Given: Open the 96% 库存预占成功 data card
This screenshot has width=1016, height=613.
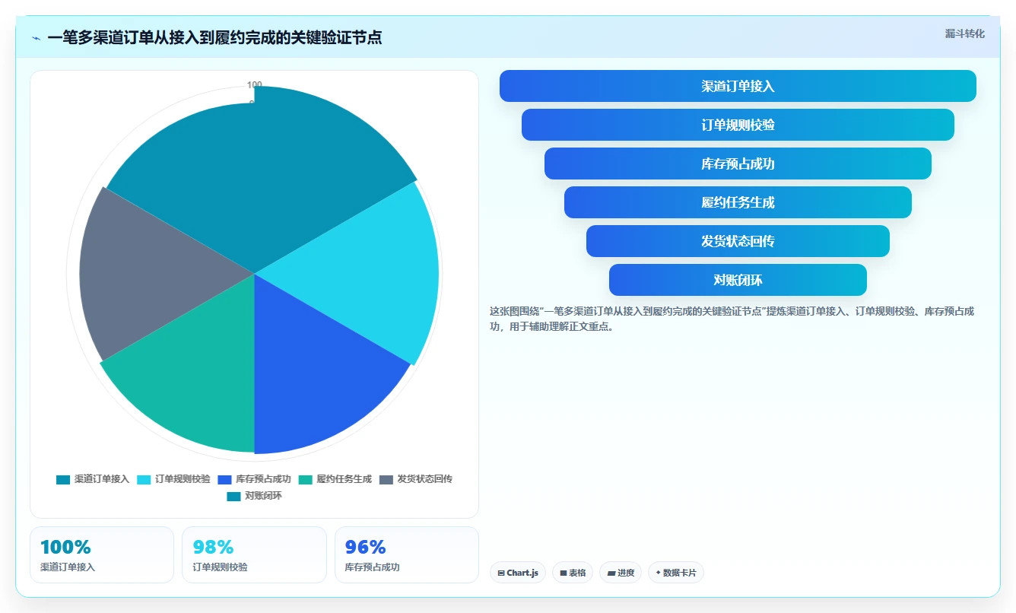Looking at the screenshot, I should pos(407,554).
